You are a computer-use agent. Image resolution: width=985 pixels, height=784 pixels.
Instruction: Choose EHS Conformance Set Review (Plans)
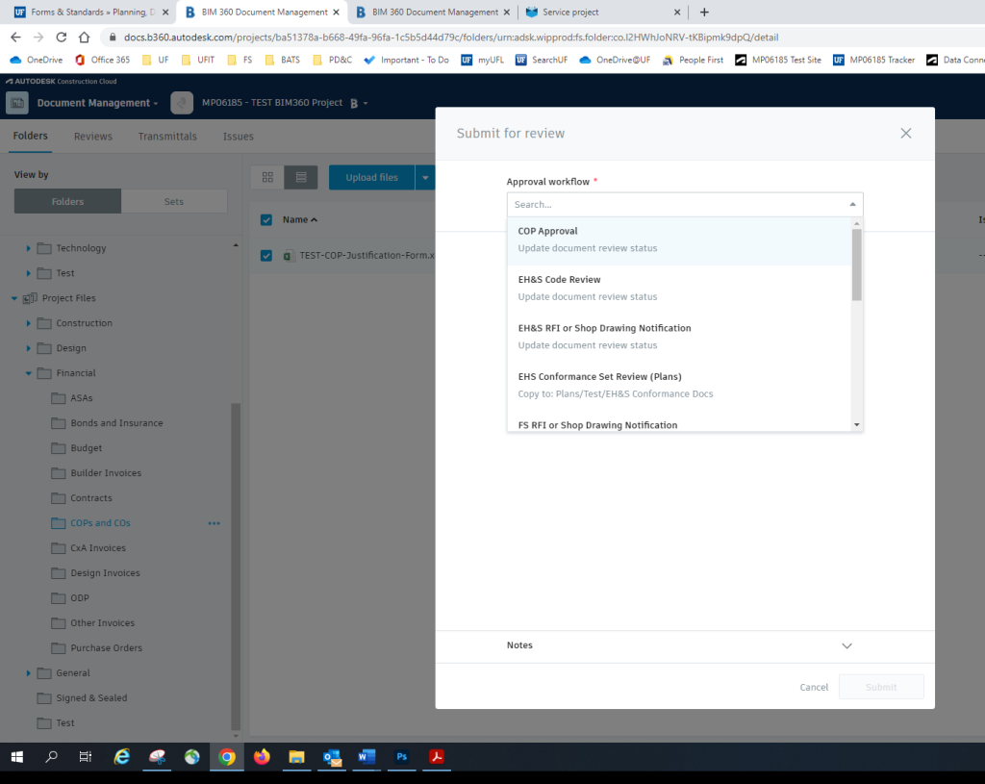[679, 385]
